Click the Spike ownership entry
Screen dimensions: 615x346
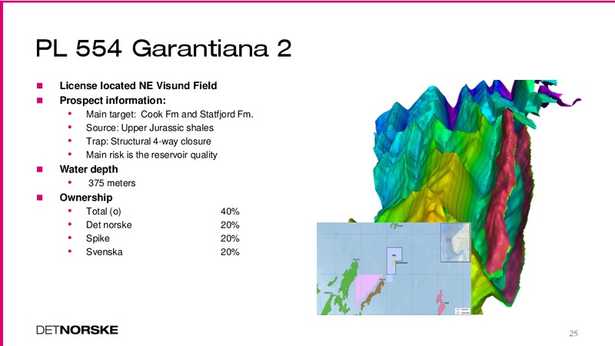98,238
